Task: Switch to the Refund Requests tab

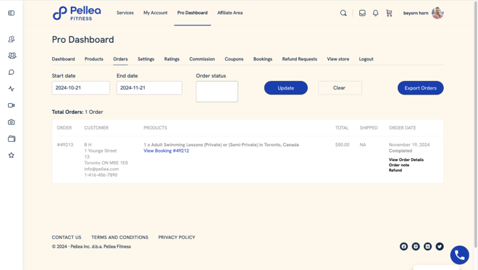Action: click(299, 59)
